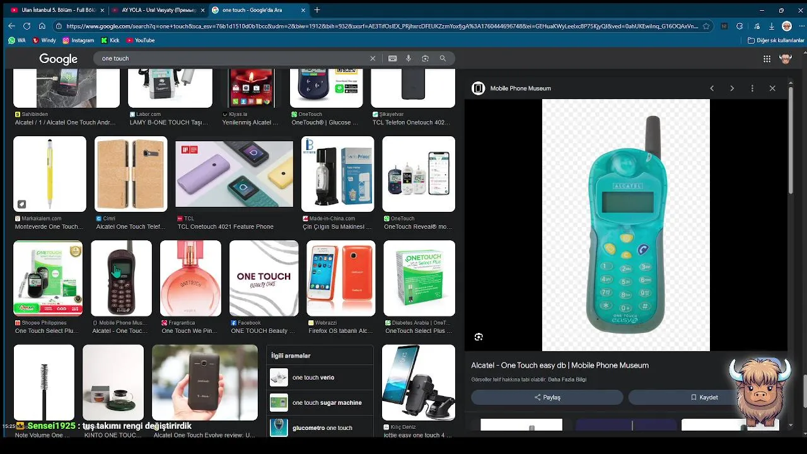The height and width of the screenshot is (454, 807).
Task: Open the Daha Fazla Bilgi link
Action: (567, 380)
